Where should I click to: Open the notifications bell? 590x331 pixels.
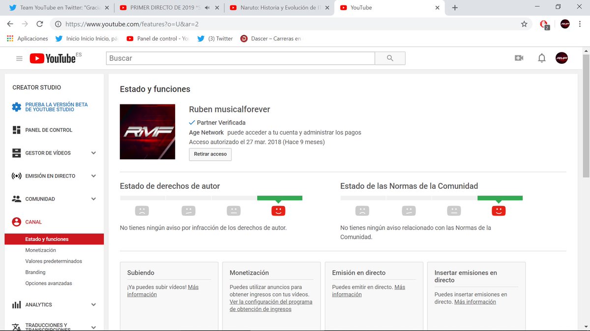[x=542, y=58]
